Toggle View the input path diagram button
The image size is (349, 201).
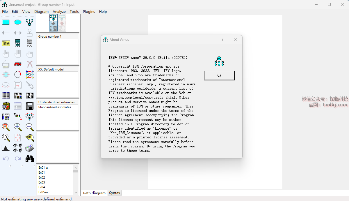[x=53, y=23]
